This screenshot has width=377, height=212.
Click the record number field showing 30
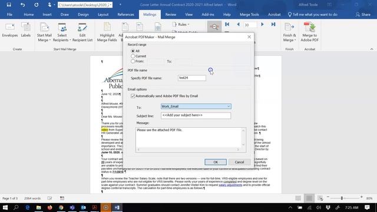point(250,25)
